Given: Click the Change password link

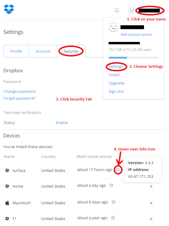Looking at the screenshot, I should pos(19,91).
